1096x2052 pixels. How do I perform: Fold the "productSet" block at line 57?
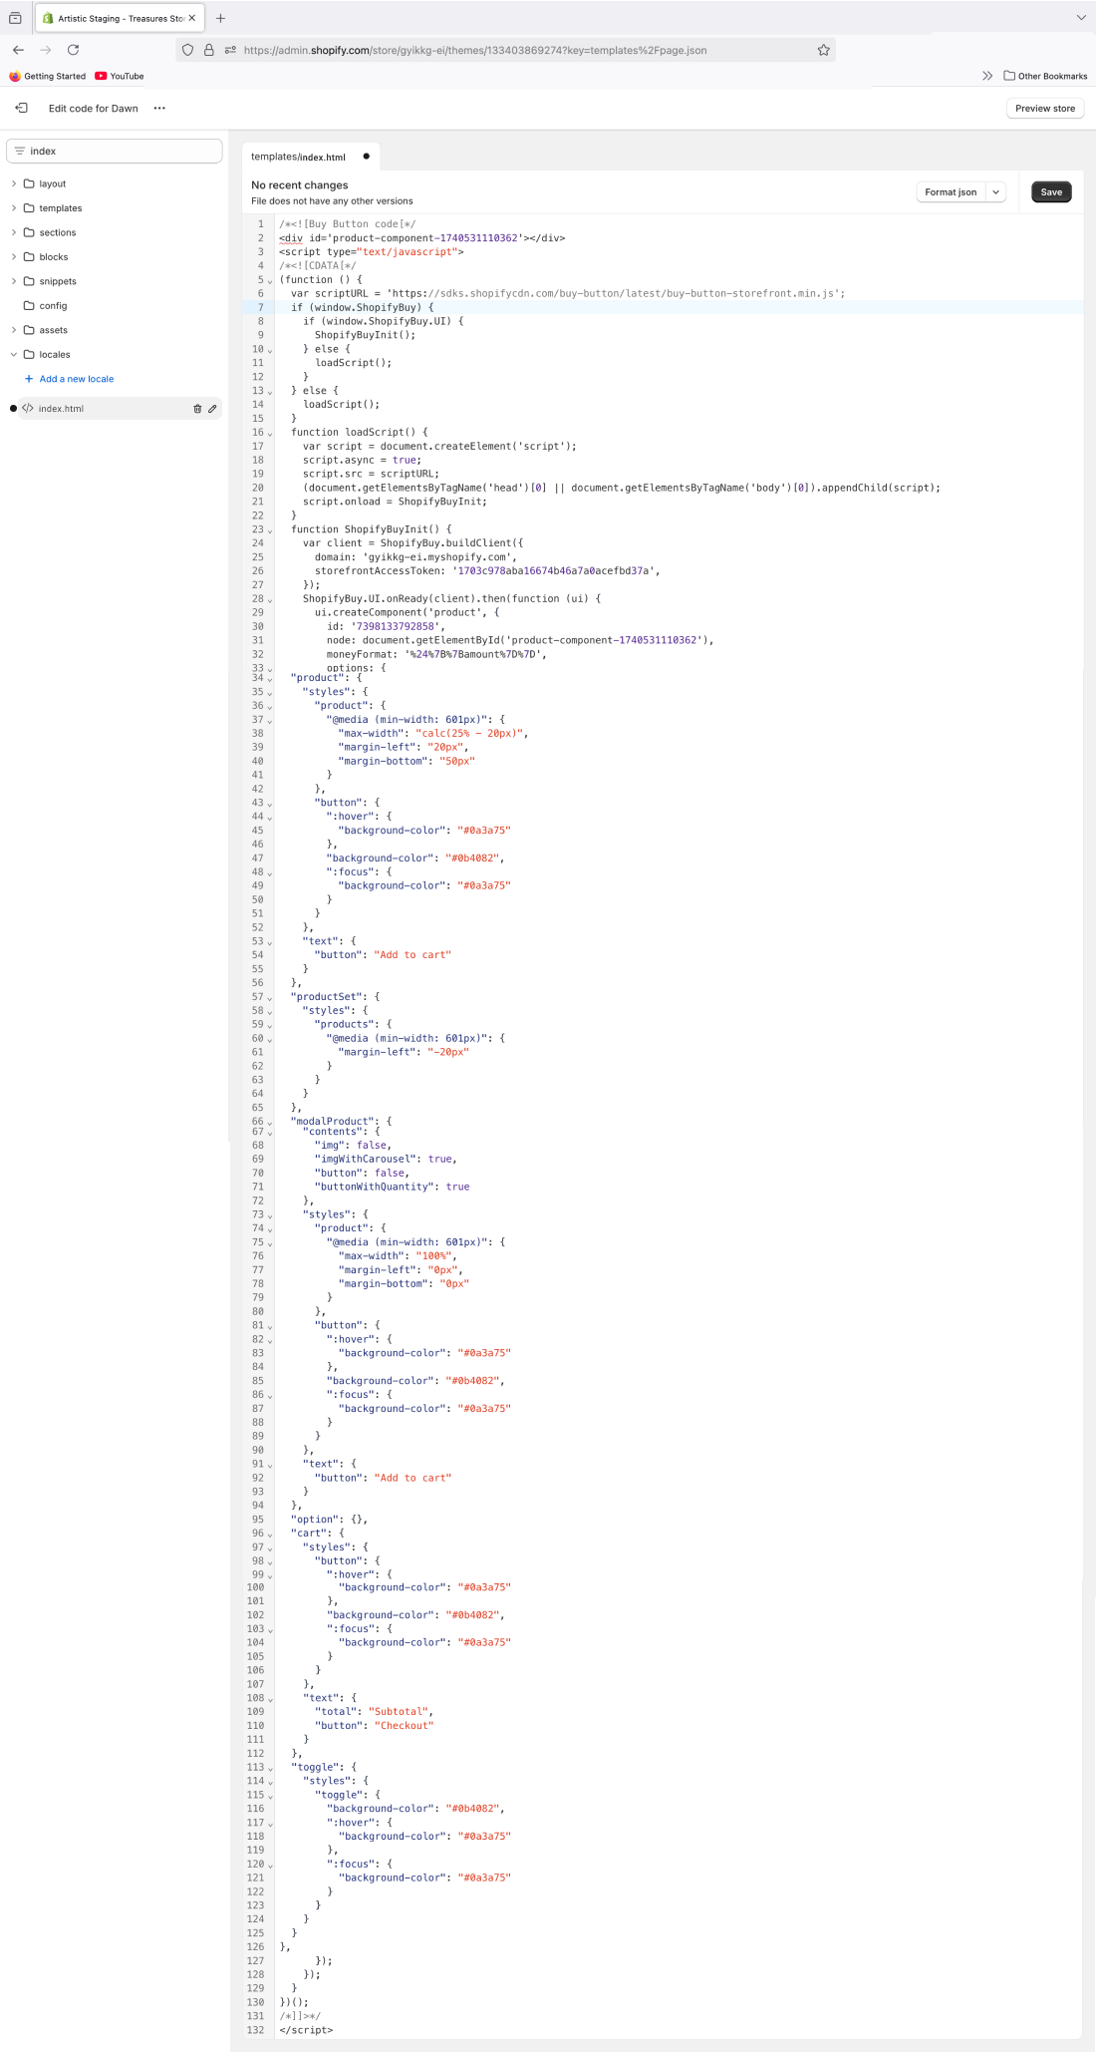[x=270, y=998]
